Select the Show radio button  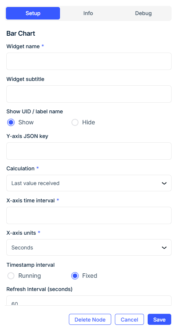pyautogui.click(x=11, y=122)
